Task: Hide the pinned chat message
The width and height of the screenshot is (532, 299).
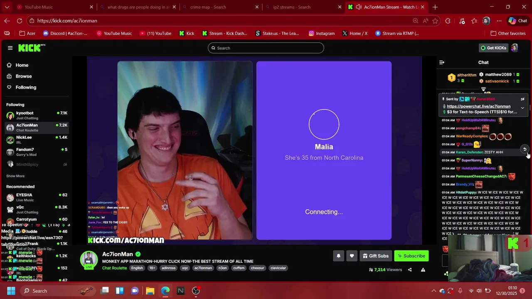Action: [x=522, y=99]
